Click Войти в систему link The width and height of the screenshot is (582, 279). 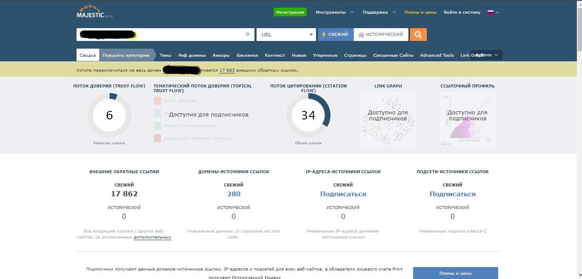pyautogui.click(x=462, y=12)
